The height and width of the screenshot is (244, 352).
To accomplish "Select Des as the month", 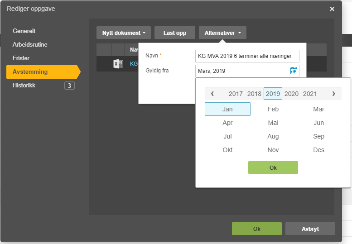I will point(318,150).
